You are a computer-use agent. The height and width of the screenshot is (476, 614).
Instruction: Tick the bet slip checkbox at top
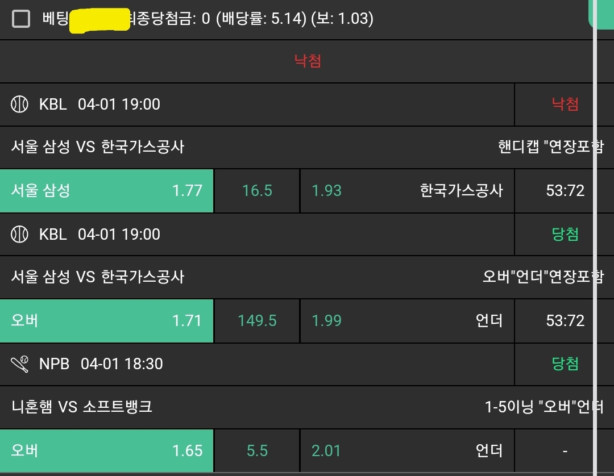21,19
